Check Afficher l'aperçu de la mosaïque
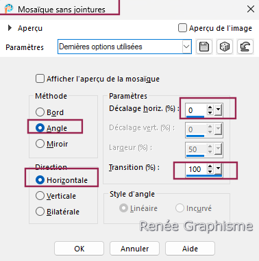 [x=40, y=79]
